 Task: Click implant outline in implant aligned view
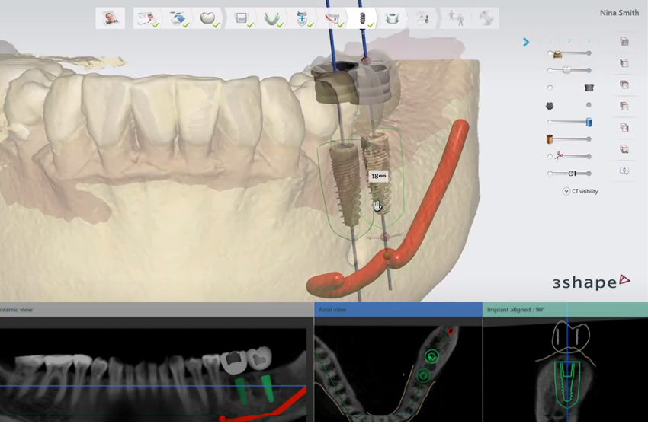[567, 385]
